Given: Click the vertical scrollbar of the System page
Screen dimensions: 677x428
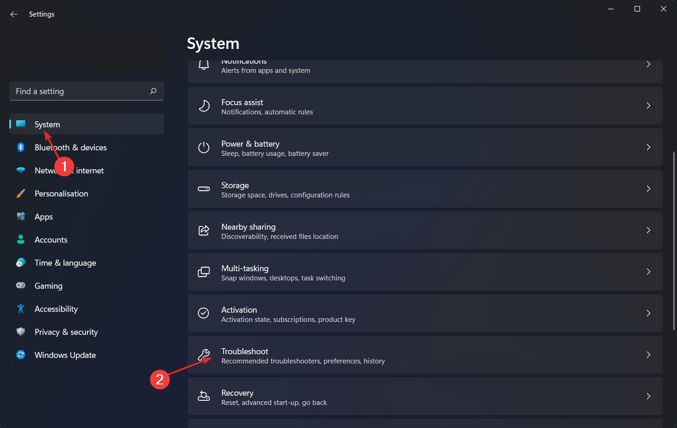Looking at the screenshot, I should 674,240.
